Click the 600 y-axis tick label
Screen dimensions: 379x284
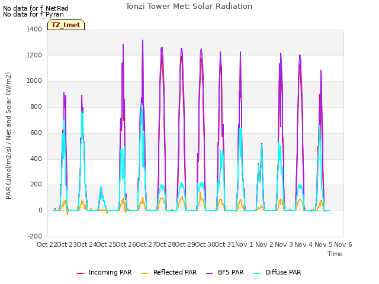(x=36, y=133)
